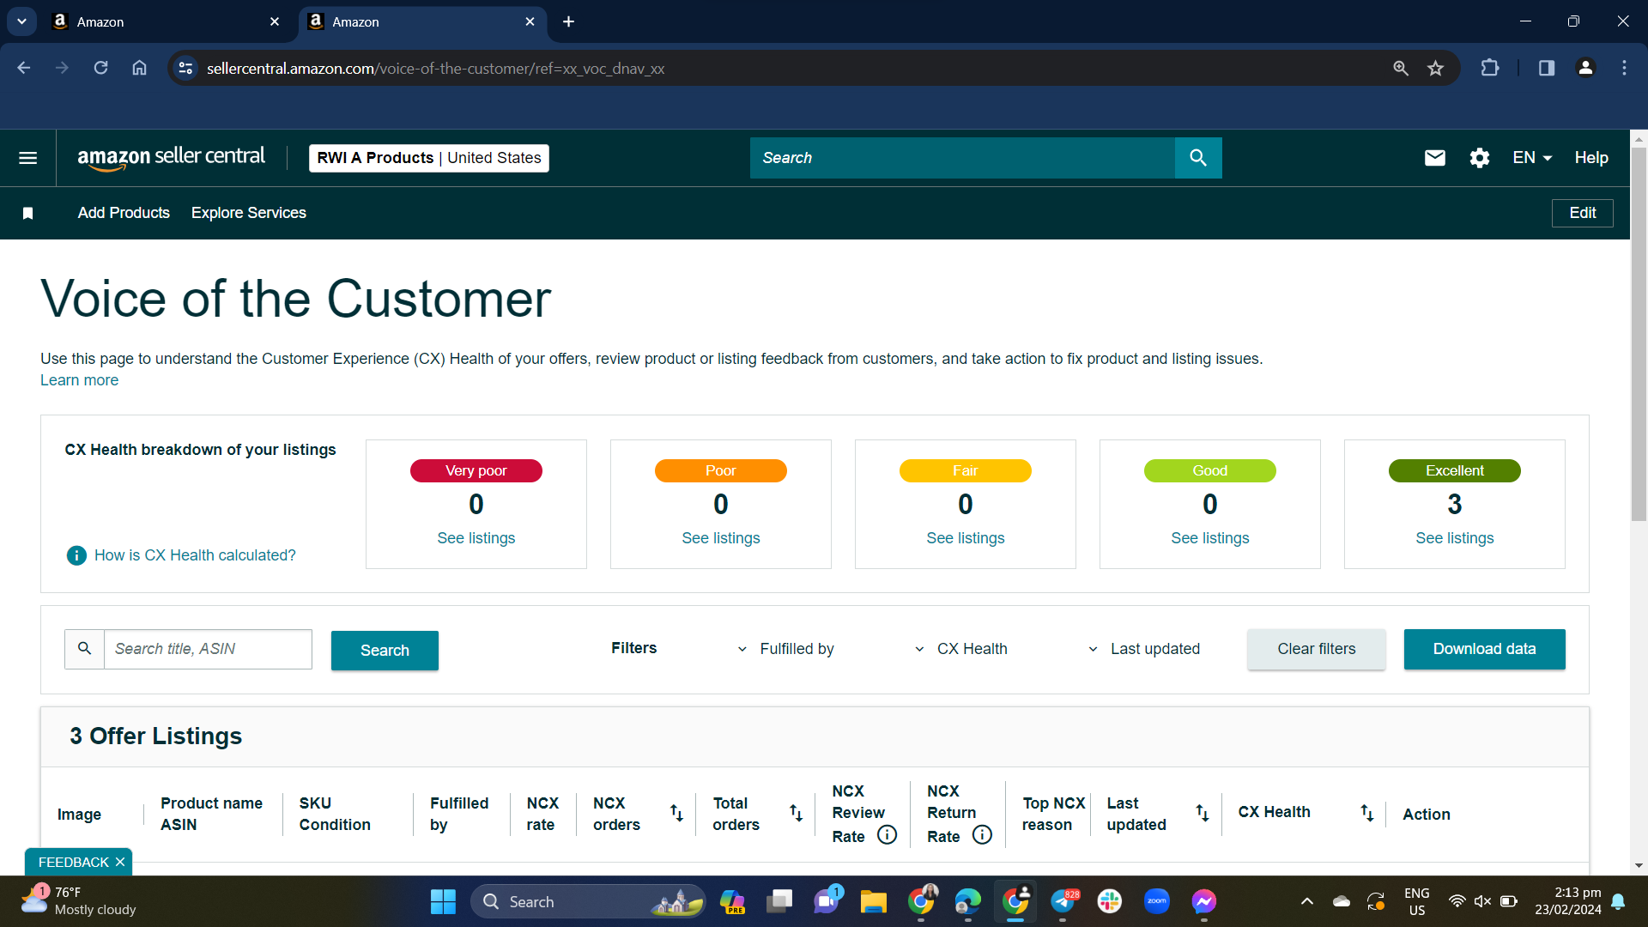Screen dimensions: 1648x927
Task: Open the FEEDBACK button
Action: (73, 862)
